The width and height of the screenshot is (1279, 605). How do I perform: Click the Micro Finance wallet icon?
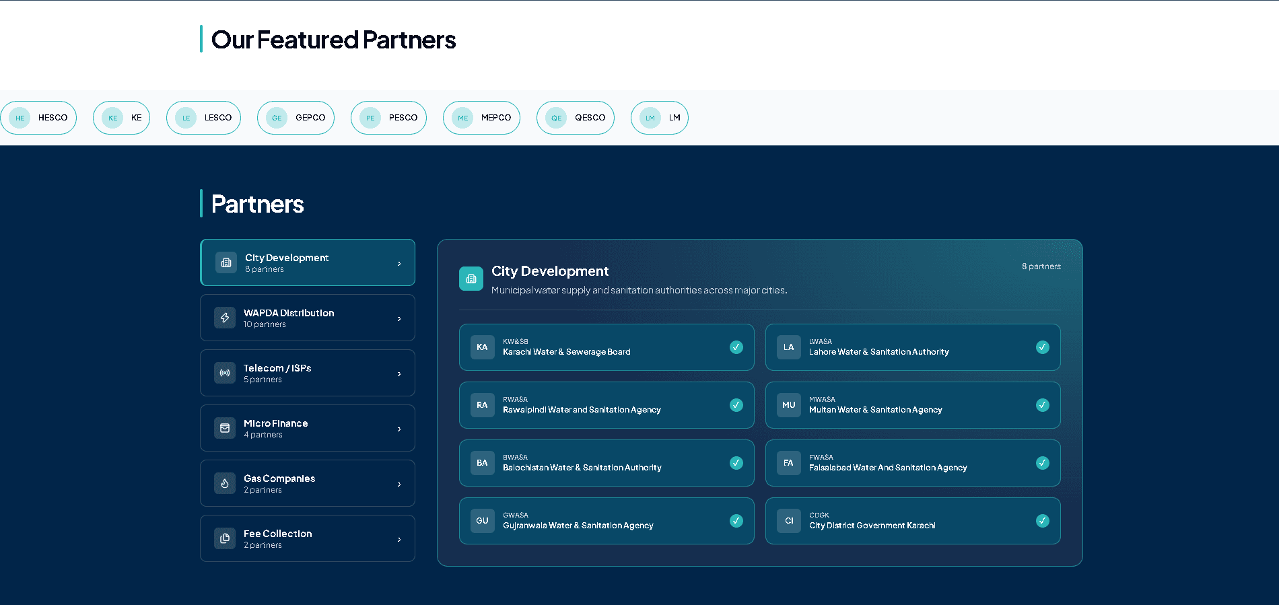click(225, 428)
